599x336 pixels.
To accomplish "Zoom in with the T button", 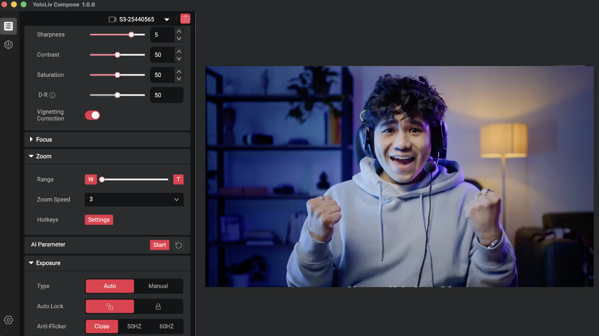I will click(x=178, y=179).
